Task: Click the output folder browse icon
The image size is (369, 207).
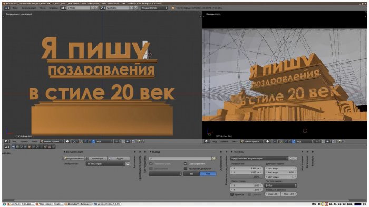Action: (x=214, y=159)
